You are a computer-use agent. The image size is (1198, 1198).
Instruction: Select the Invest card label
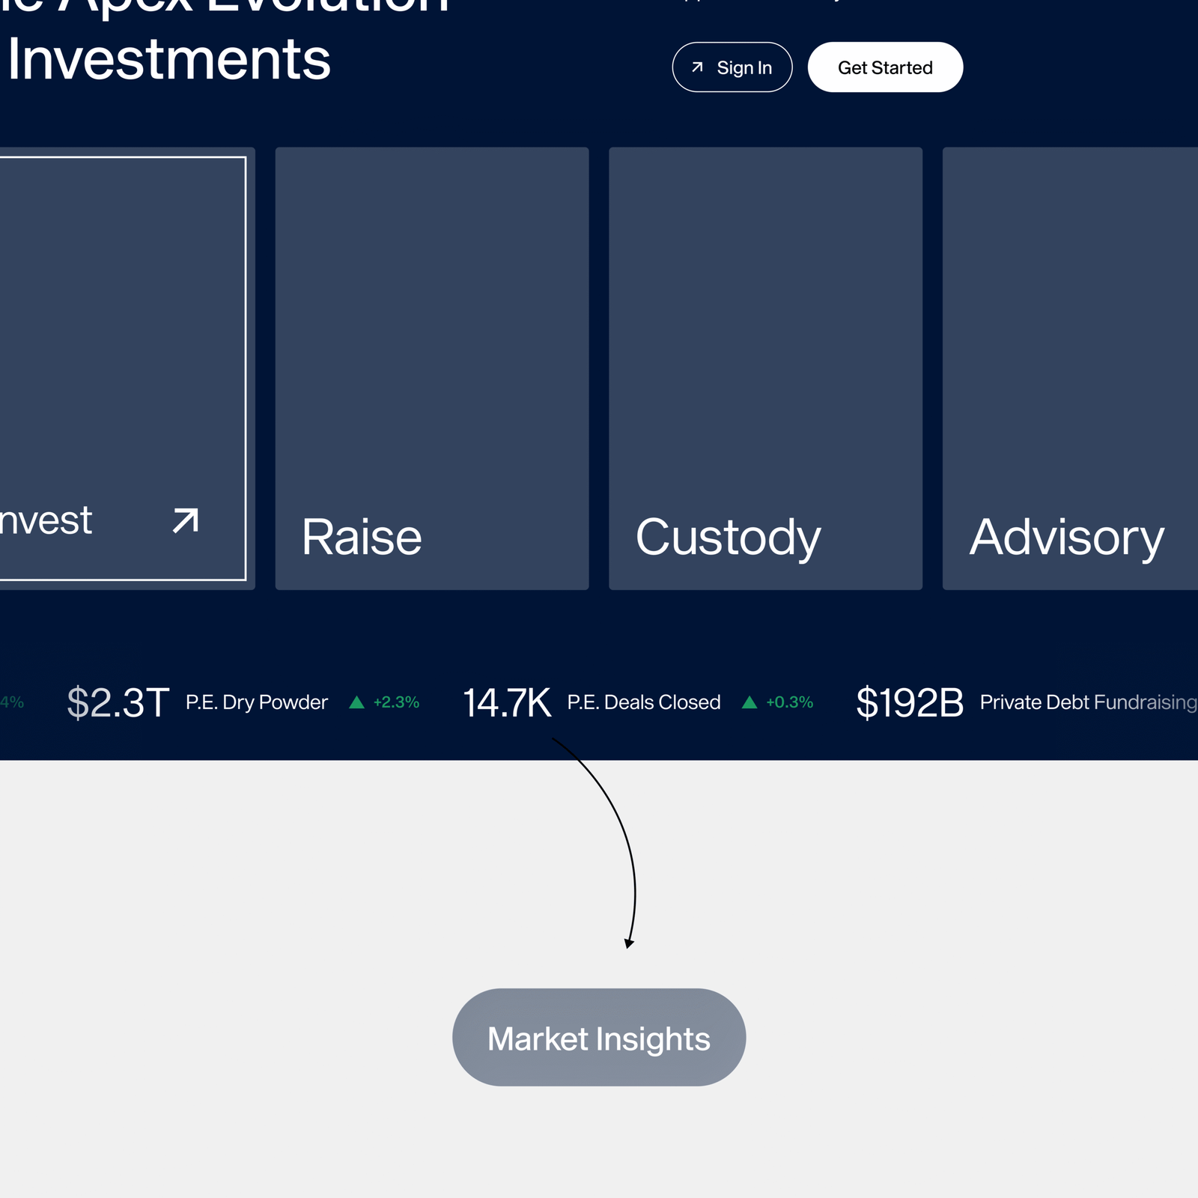[46, 520]
